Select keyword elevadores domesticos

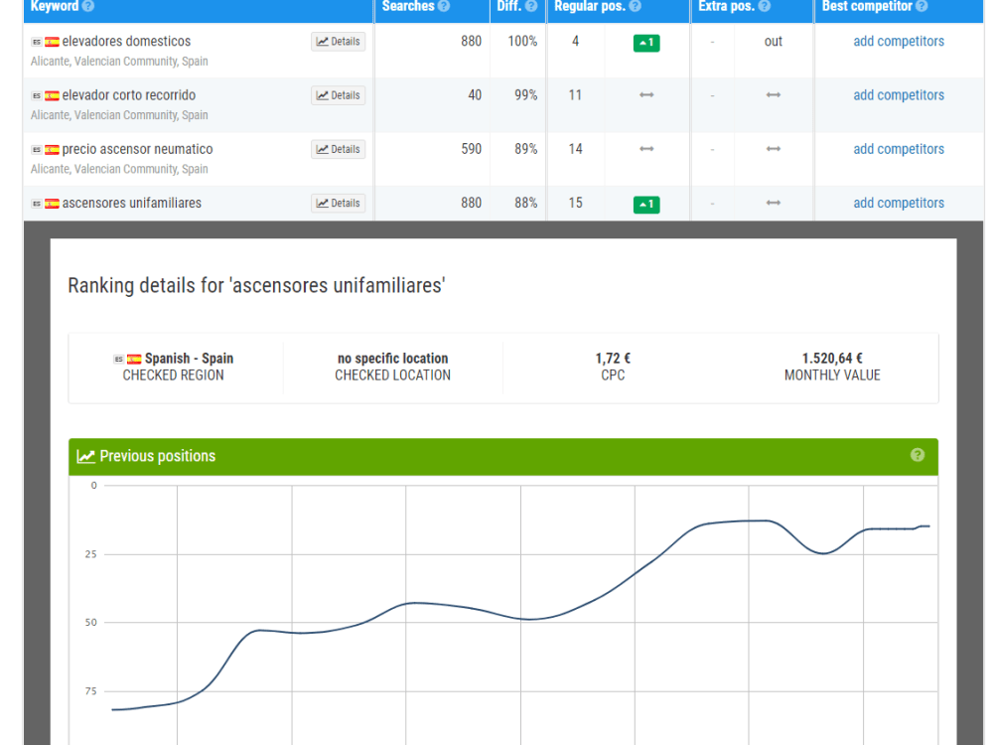pyautogui.click(x=126, y=41)
